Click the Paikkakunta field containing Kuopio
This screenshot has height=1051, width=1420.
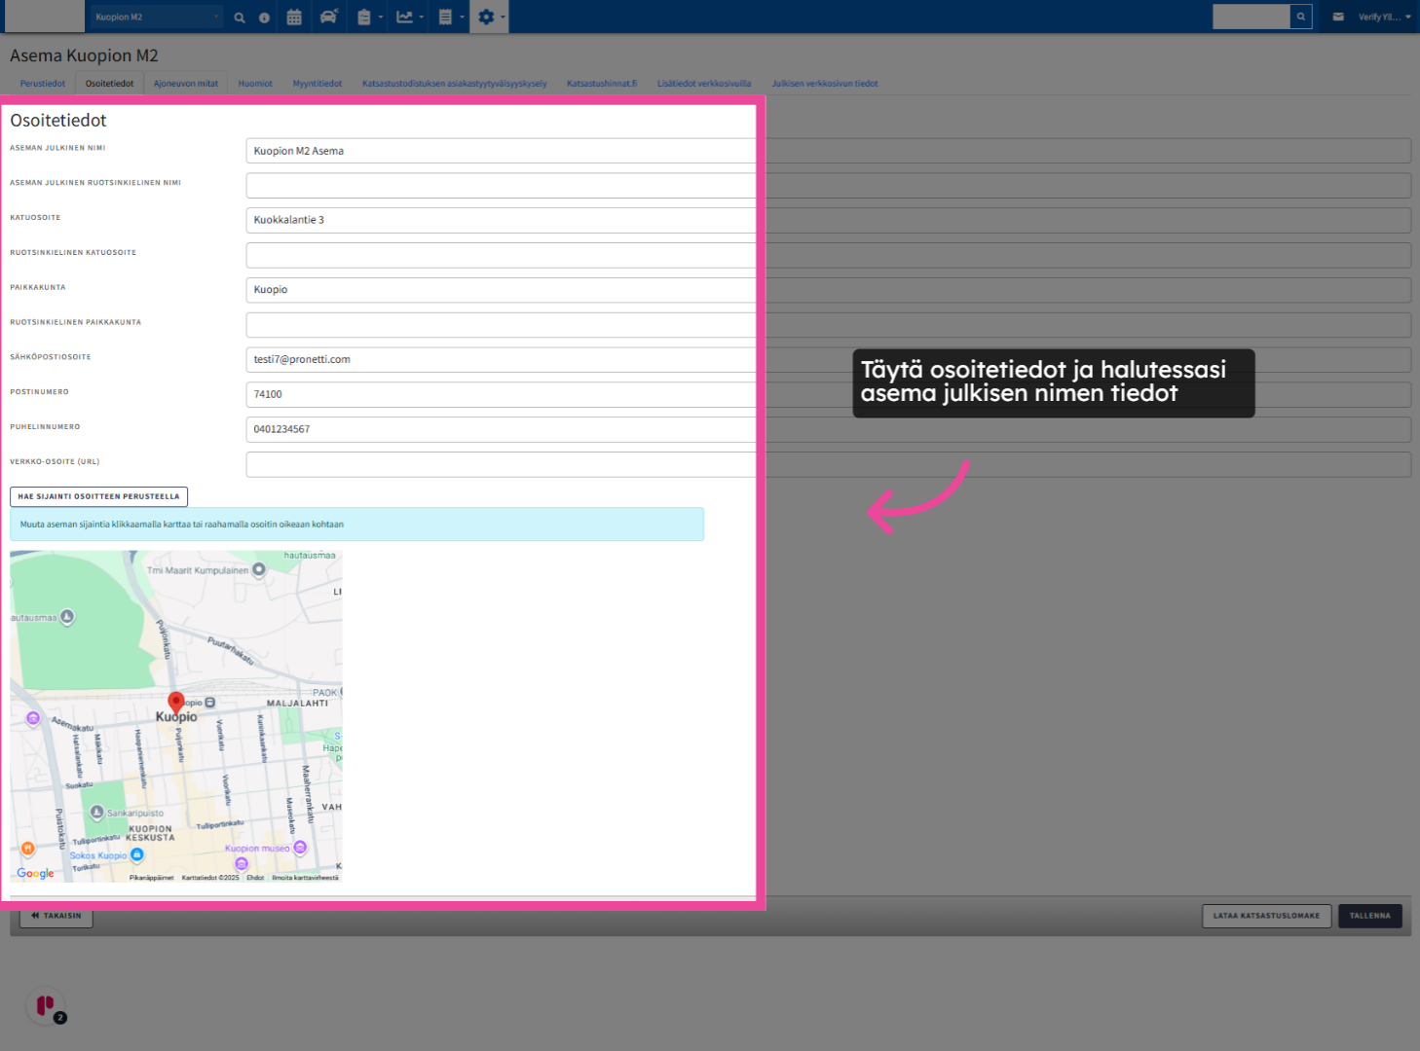click(828, 290)
